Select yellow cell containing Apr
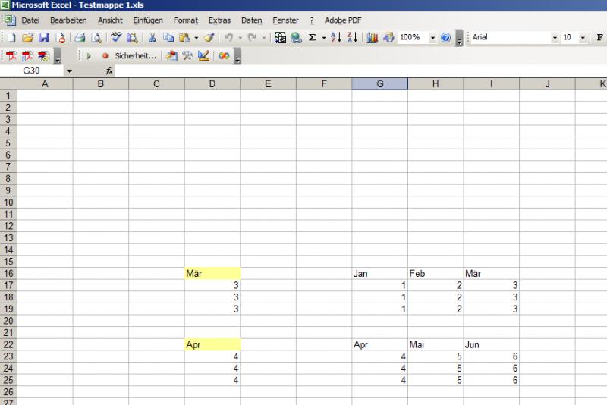This screenshot has height=405, width=607. click(x=212, y=344)
